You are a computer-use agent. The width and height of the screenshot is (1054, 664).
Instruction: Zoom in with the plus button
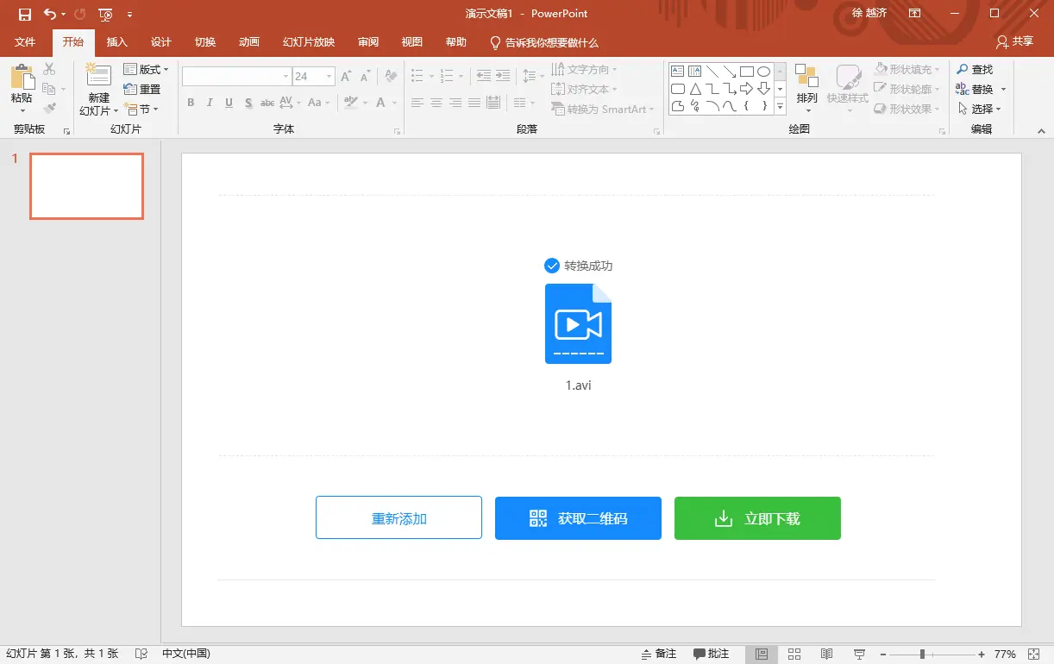[982, 655]
